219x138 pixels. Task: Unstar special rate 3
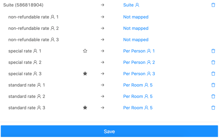pyautogui.click(x=85, y=73)
